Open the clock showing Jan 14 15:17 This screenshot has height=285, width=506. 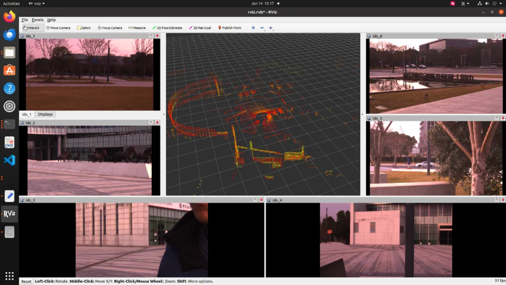pyautogui.click(x=263, y=4)
